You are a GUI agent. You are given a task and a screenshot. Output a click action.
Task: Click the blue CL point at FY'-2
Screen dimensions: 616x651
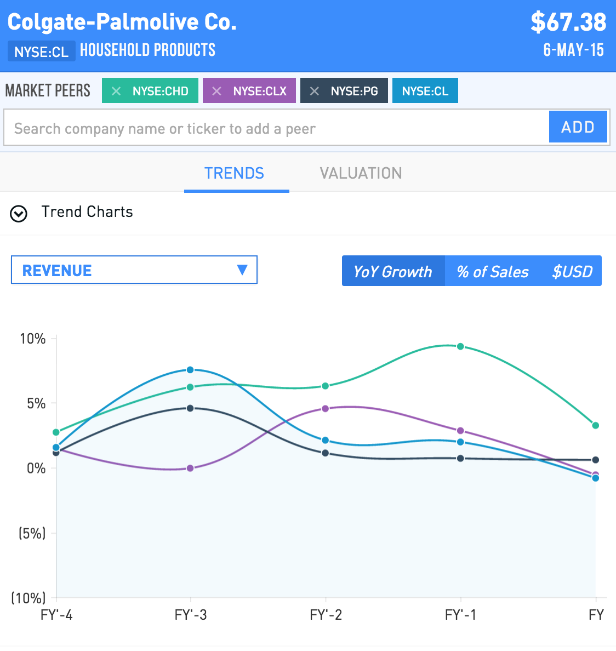click(326, 440)
